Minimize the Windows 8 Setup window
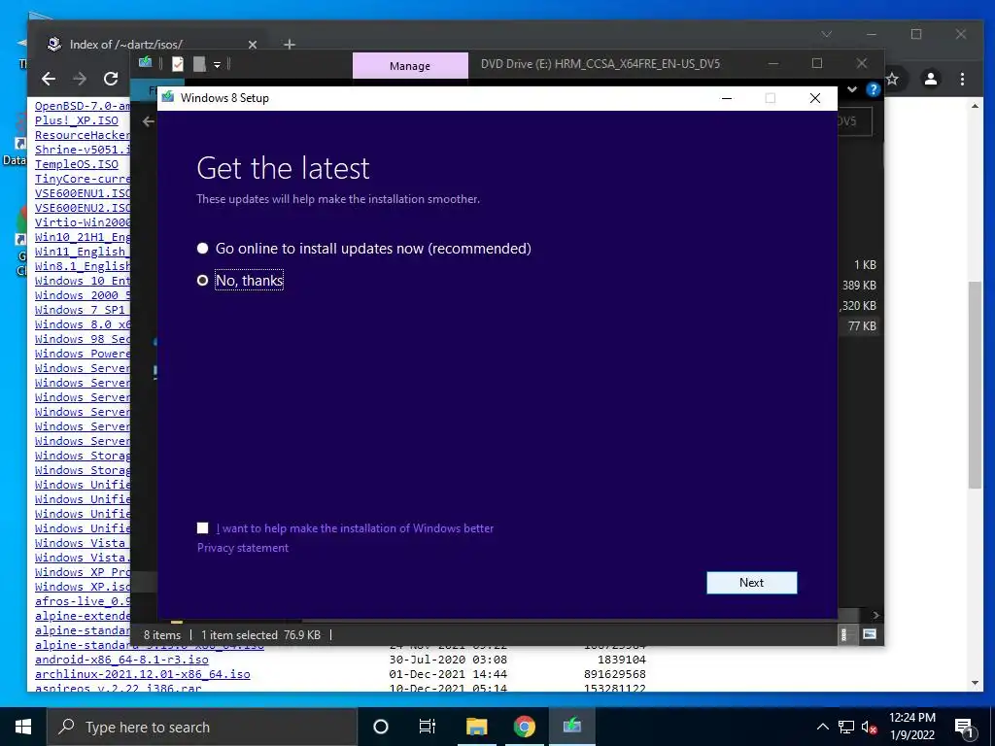995x746 pixels. point(727,98)
